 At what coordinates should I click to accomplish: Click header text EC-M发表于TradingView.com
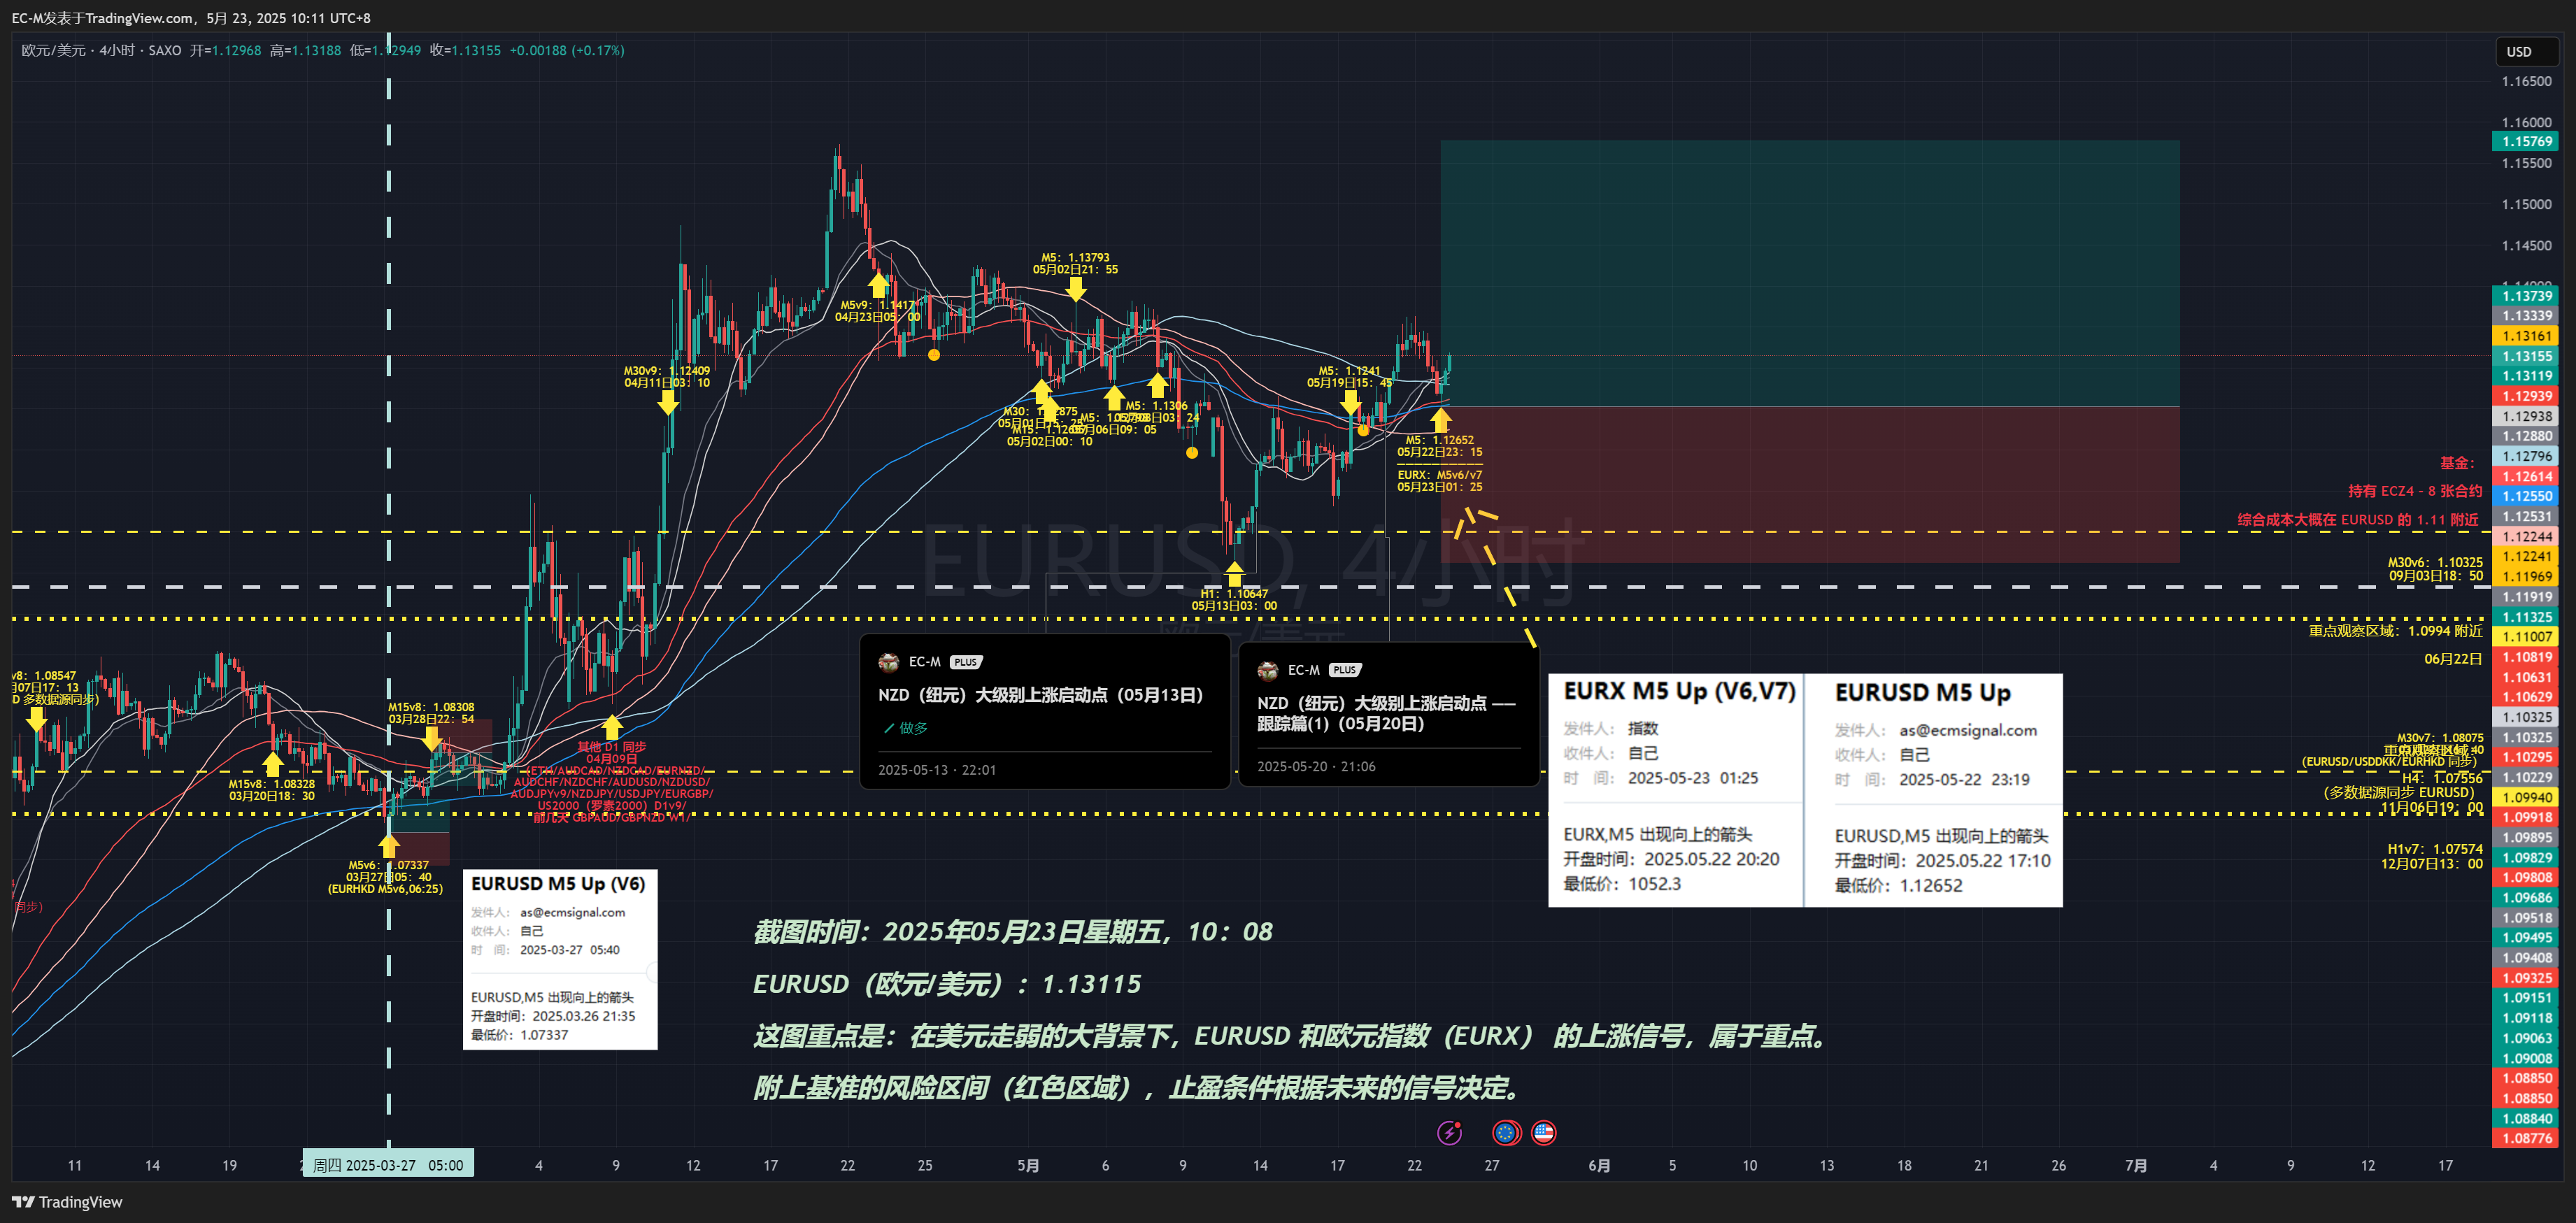[x=103, y=18]
